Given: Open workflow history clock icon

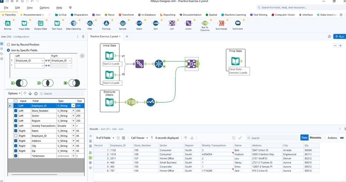Looking at the screenshot, I should [x=329, y=37].
